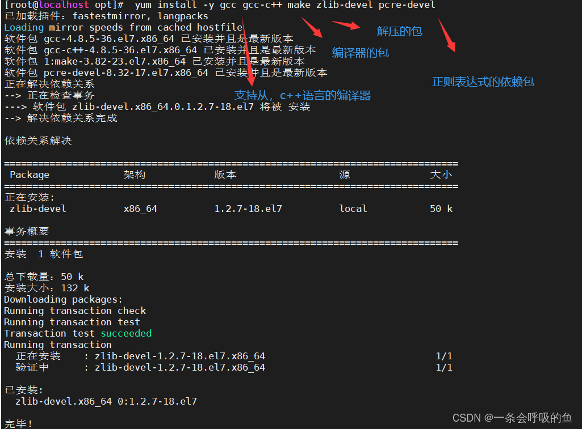582x429 pixels.
Task: Click the yum install command line text
Action: pyautogui.click(x=284, y=5)
